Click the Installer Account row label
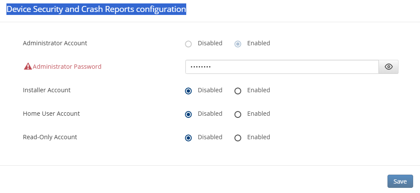This screenshot has height=193, width=420. (47, 90)
